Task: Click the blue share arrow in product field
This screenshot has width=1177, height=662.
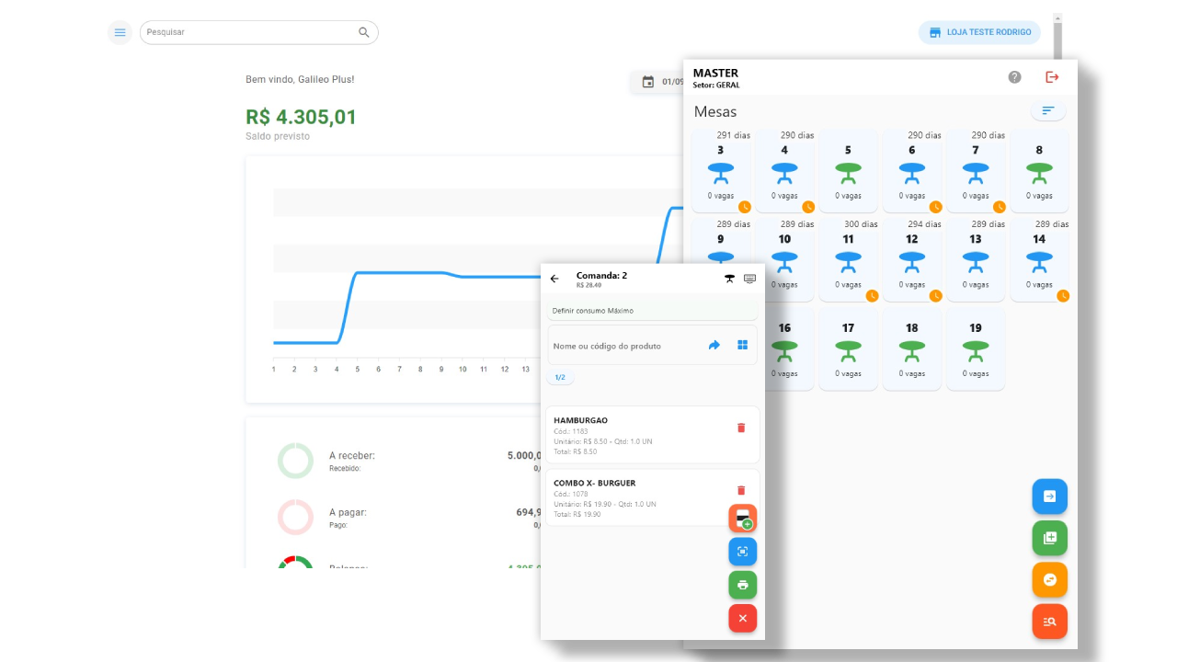Action: point(714,346)
